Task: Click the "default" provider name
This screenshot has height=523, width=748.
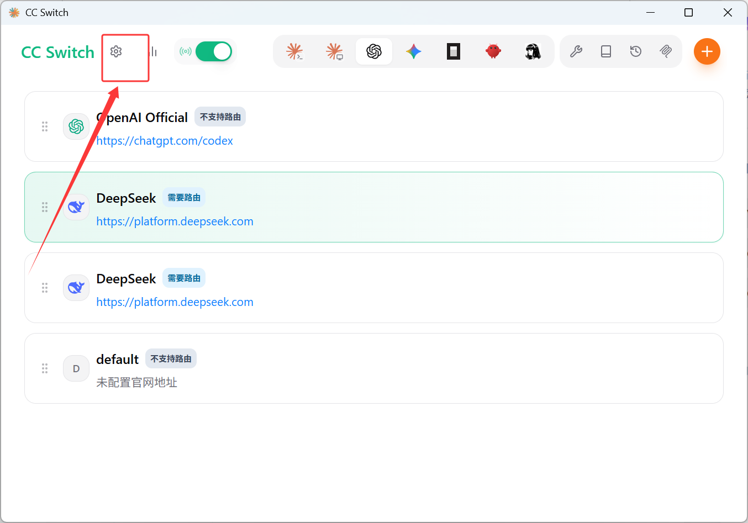Action: coord(117,359)
